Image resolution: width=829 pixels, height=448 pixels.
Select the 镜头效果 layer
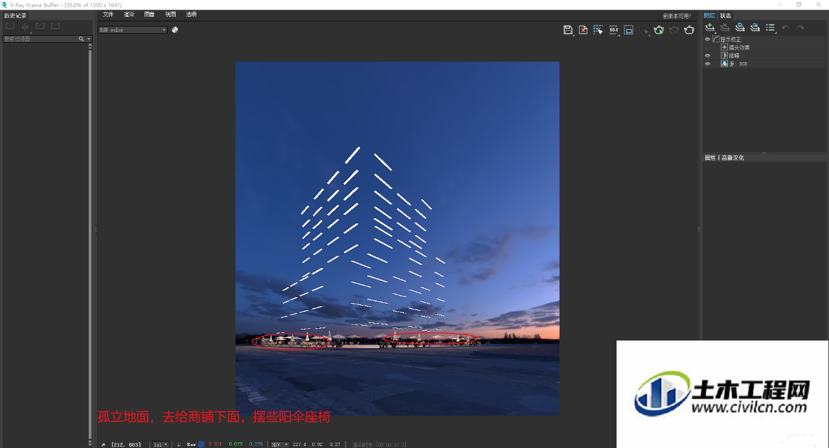739,47
